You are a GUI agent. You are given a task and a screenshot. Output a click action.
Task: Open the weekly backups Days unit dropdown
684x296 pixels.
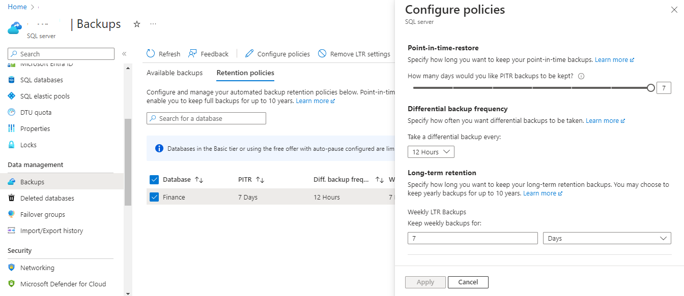607,238
